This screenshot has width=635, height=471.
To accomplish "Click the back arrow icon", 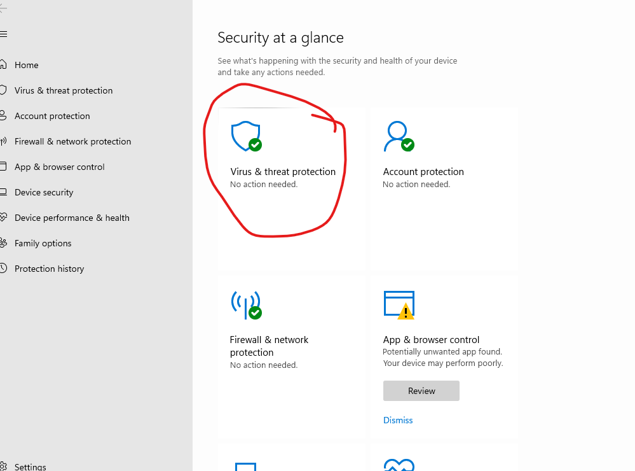I will point(3,8).
